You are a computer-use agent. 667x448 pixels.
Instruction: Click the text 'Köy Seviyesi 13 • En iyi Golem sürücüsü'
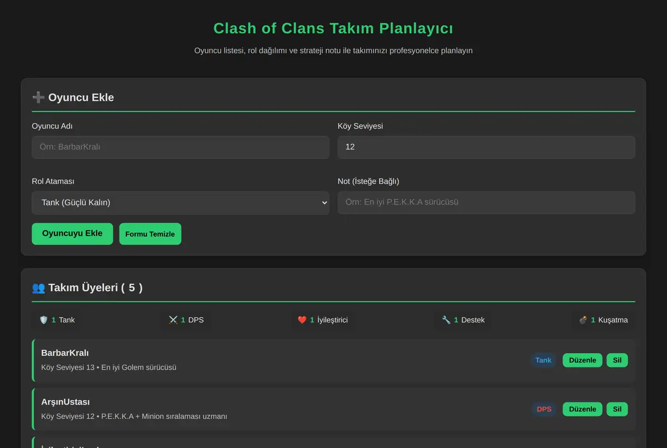(x=109, y=367)
